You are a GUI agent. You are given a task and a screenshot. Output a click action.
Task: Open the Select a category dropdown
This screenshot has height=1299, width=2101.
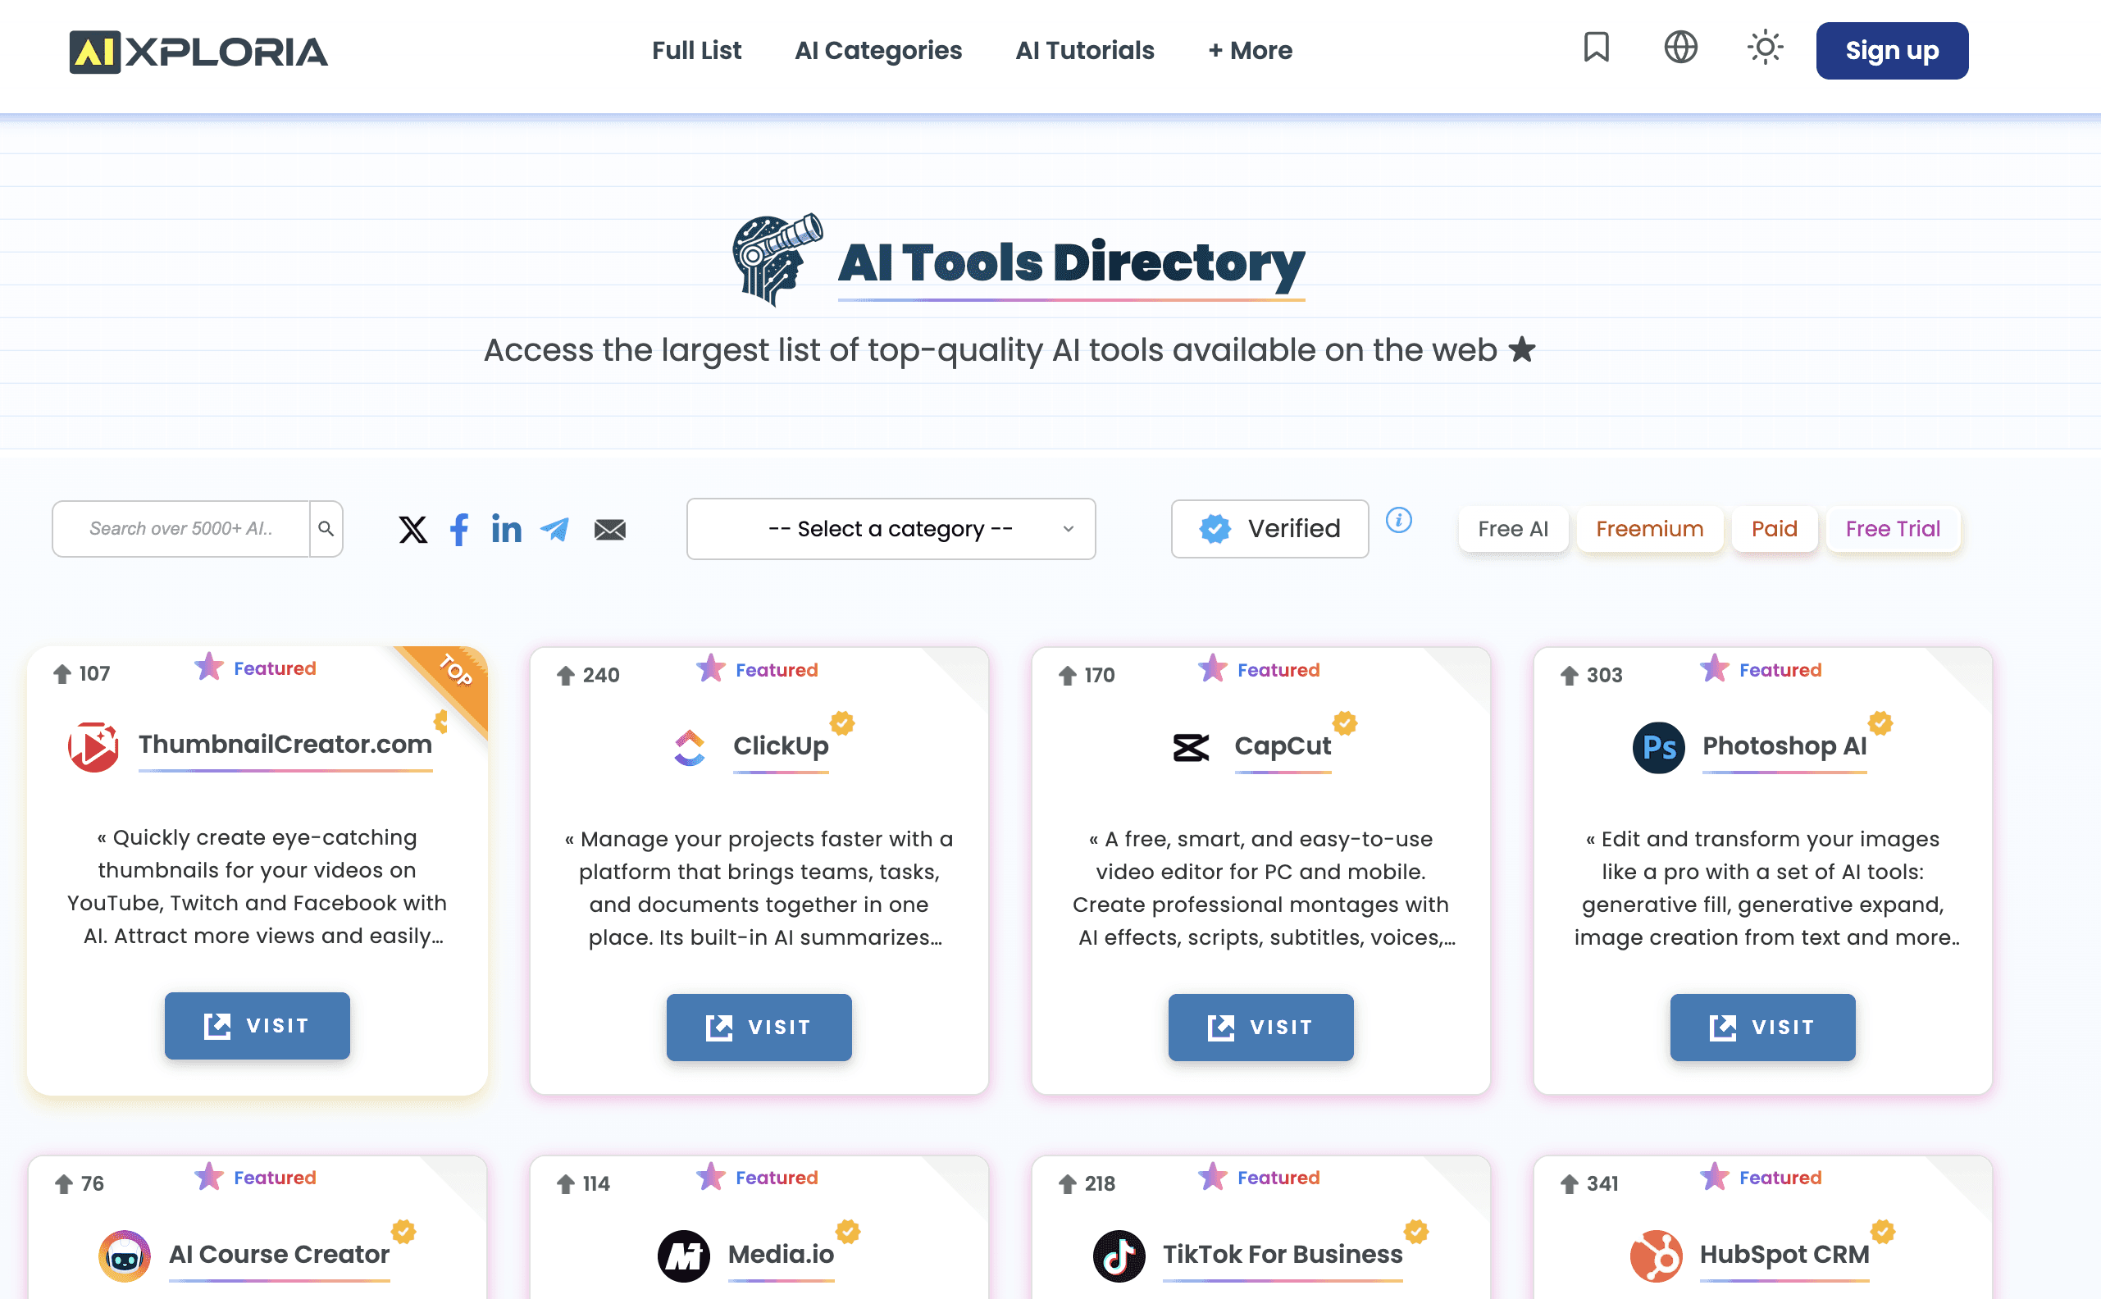click(891, 528)
